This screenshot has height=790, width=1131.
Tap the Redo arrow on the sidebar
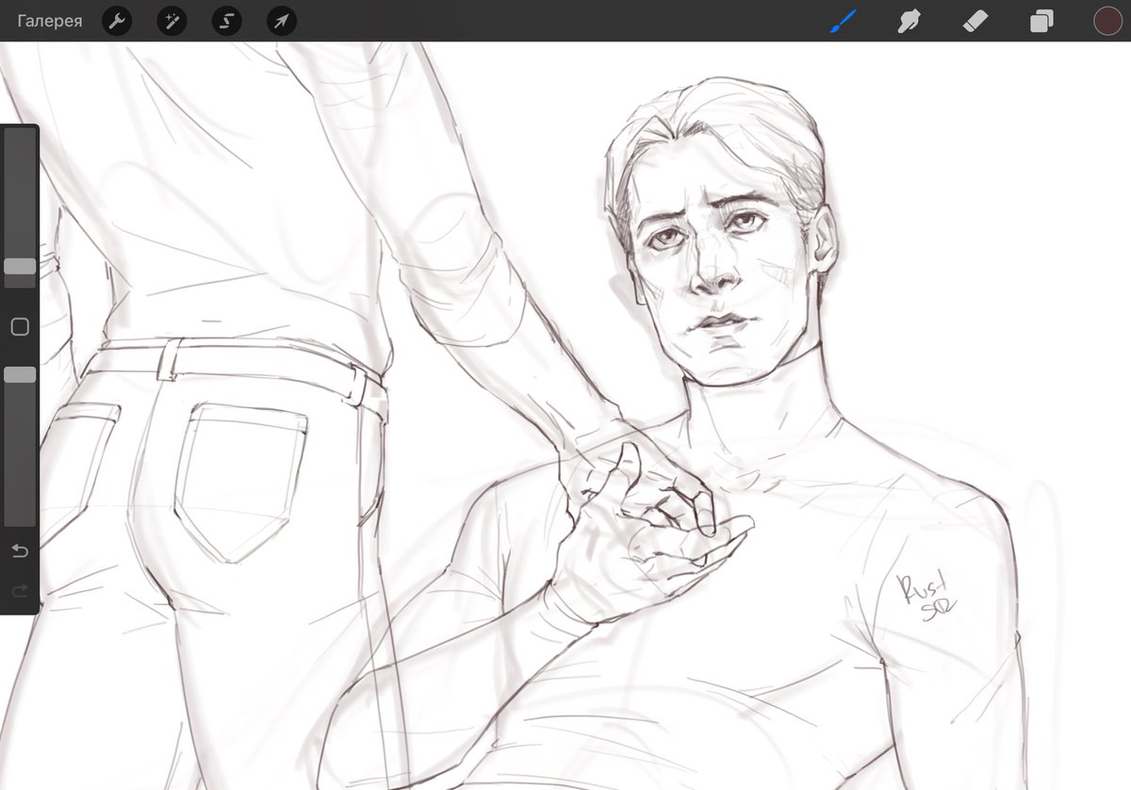pyautogui.click(x=20, y=591)
